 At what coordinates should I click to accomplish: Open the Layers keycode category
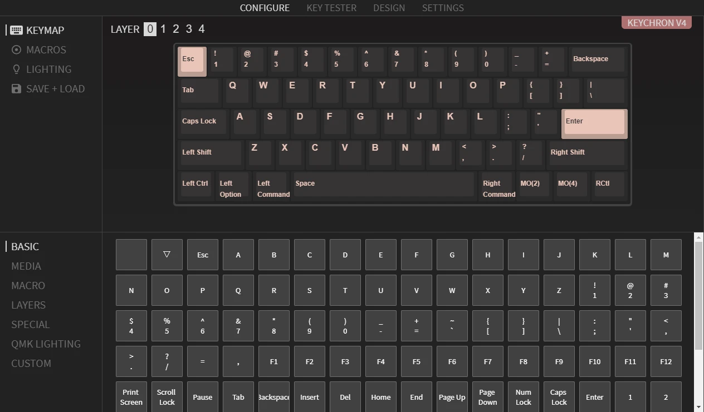point(28,305)
